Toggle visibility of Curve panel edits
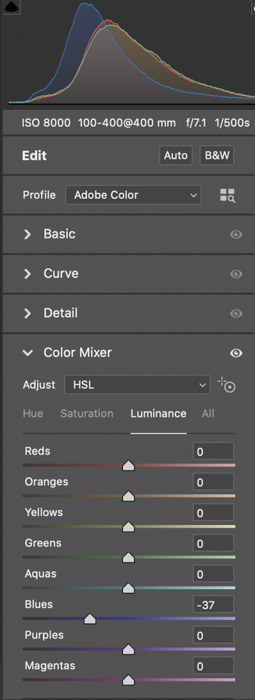Viewport: 255px width, 700px height. point(237,273)
